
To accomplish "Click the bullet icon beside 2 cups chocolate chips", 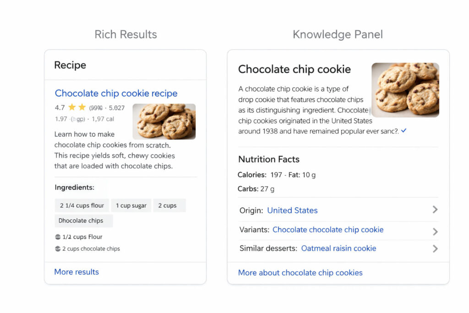I will point(58,249).
